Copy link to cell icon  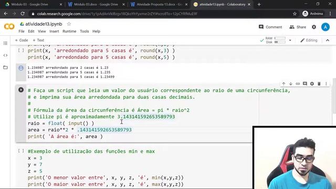pos(298,84)
